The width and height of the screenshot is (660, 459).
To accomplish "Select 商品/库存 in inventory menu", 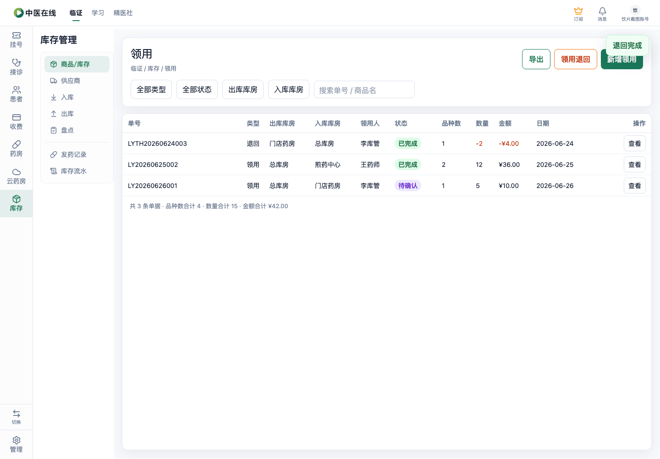I will 77,64.
